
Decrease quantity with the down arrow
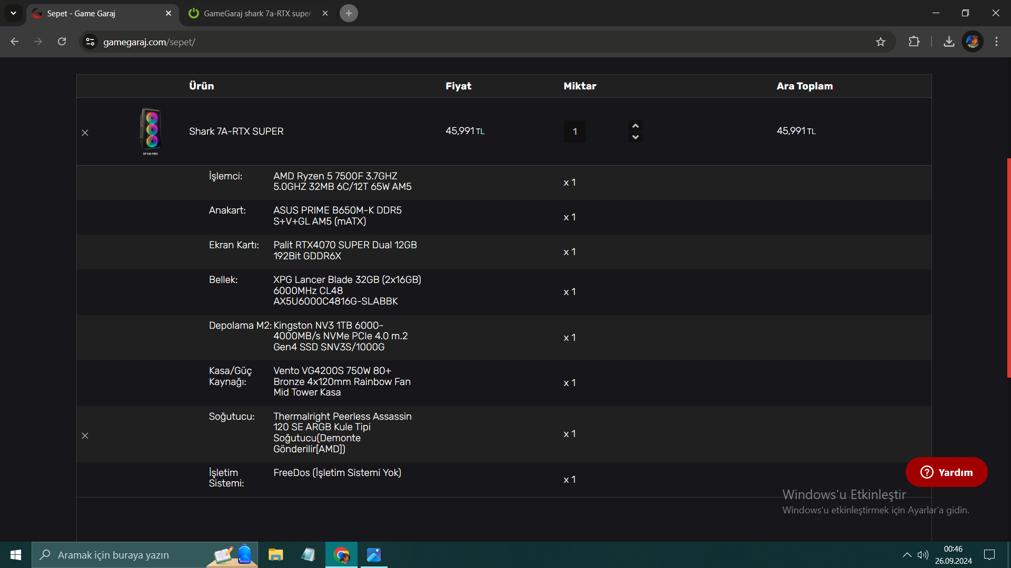[636, 137]
